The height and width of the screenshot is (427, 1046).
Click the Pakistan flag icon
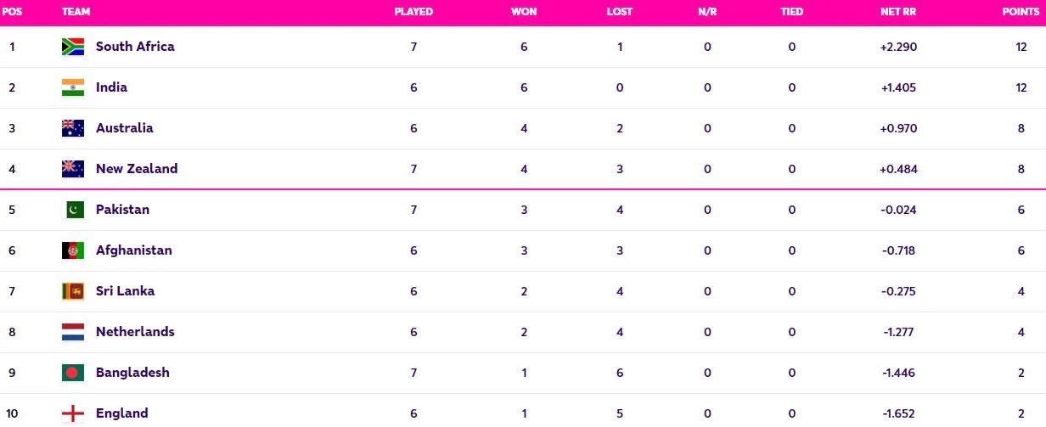coord(75,210)
